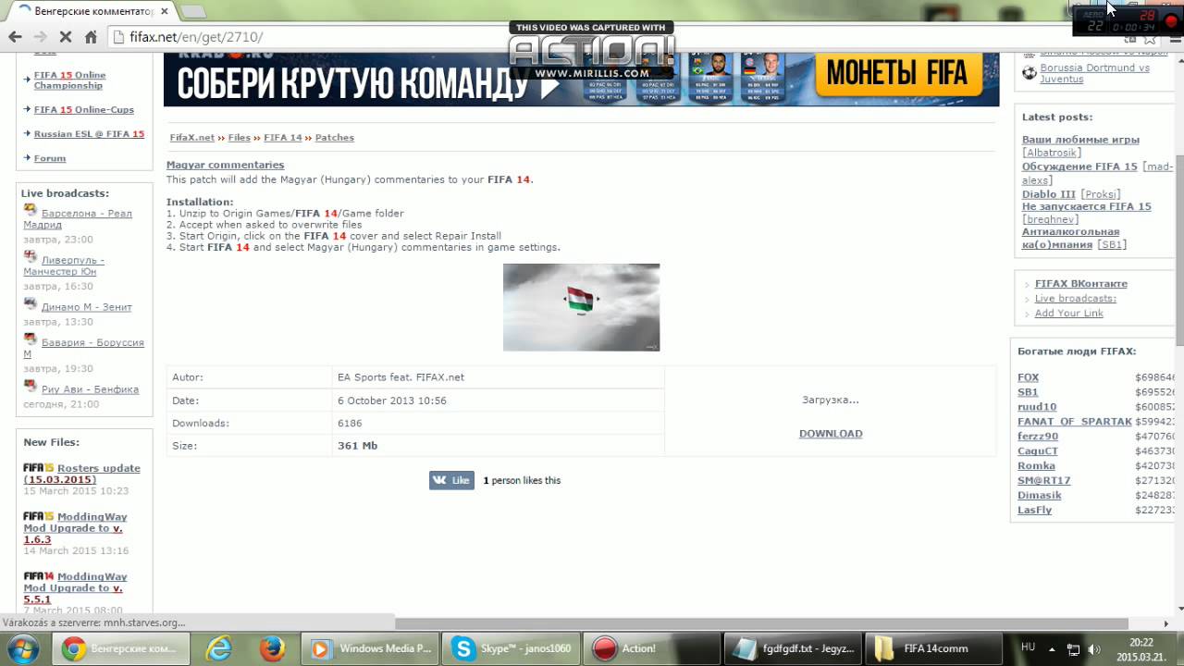Open the Динамо М - Зенит broadcast
The image size is (1184, 666).
87,307
